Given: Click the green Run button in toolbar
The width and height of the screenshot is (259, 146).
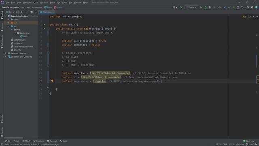Looking at the screenshot, I should click(x=201, y=7).
